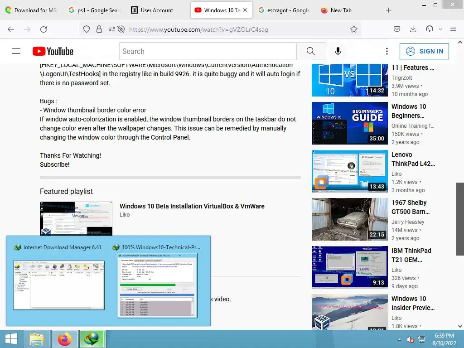The width and height of the screenshot is (464, 348).
Task: Go forward with the browser forward arrow
Action: click(27, 29)
